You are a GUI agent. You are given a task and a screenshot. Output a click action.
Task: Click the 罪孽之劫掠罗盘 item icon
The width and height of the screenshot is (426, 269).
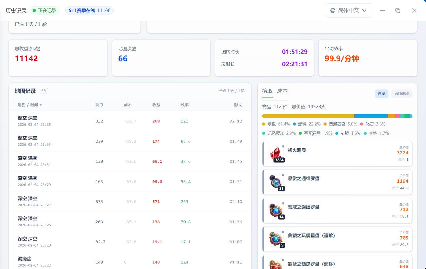(x=276, y=264)
